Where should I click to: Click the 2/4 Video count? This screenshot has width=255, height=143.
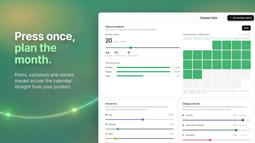[178, 76]
